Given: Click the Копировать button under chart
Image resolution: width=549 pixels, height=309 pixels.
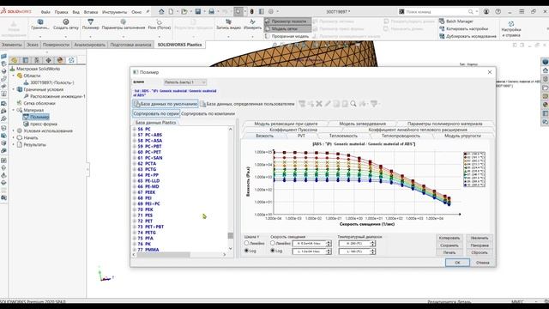Looking at the screenshot, I should pos(449,238).
